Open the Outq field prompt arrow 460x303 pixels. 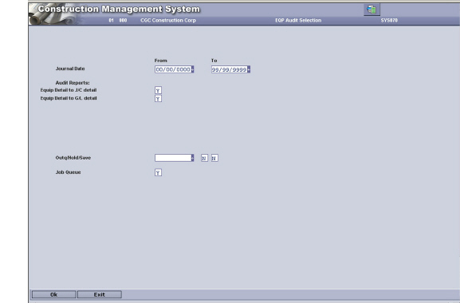193,158
